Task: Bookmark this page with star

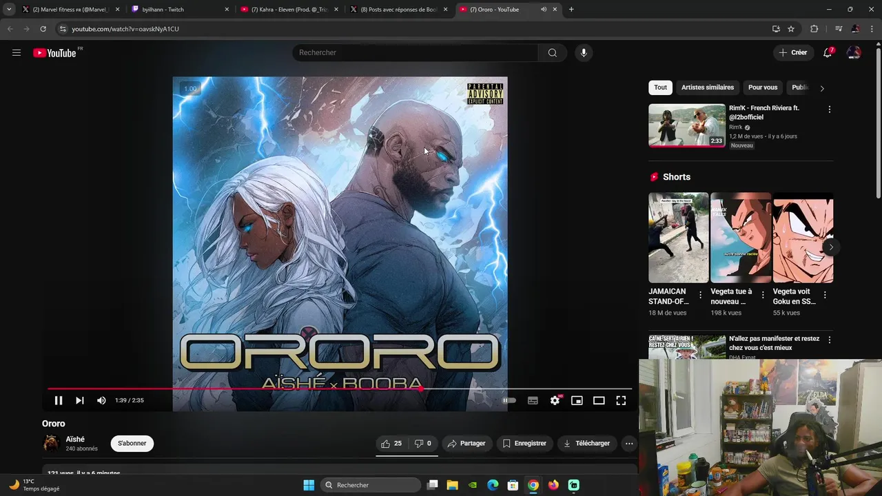Action: [791, 29]
